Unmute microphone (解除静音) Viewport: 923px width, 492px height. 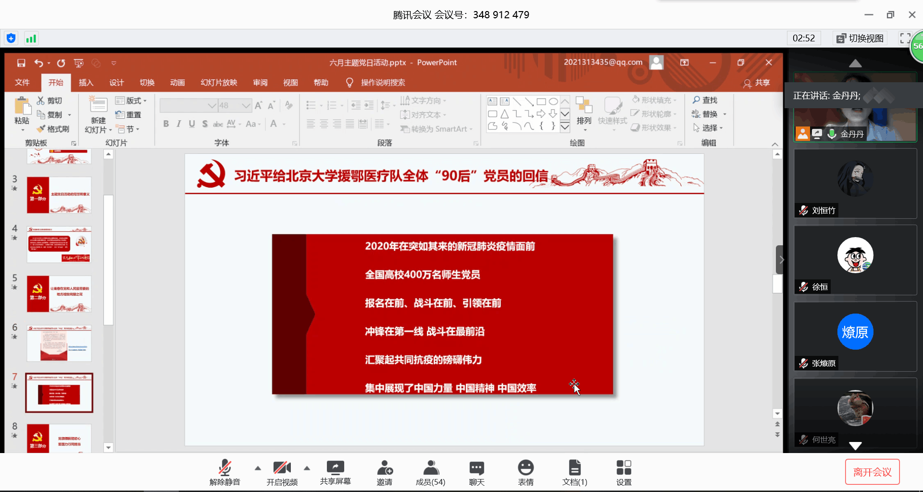225,473
